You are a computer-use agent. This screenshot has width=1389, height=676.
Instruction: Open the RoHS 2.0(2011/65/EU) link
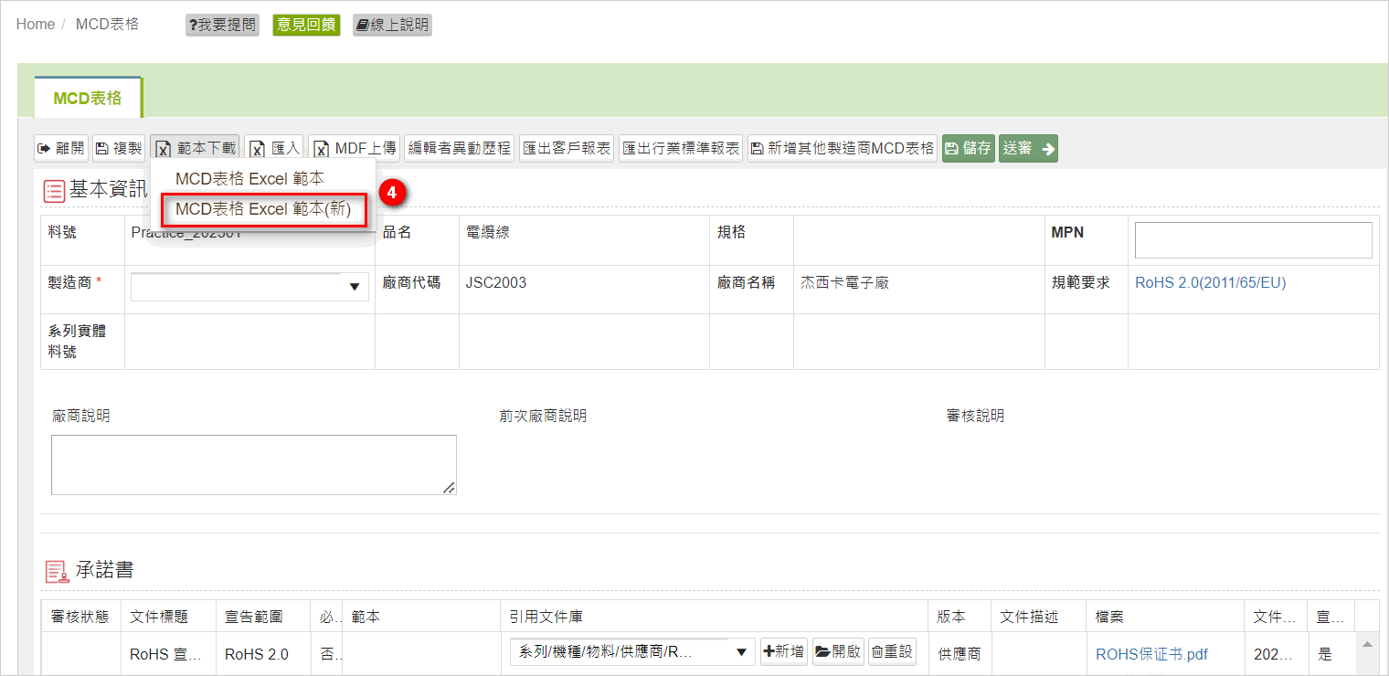pyautogui.click(x=1210, y=283)
